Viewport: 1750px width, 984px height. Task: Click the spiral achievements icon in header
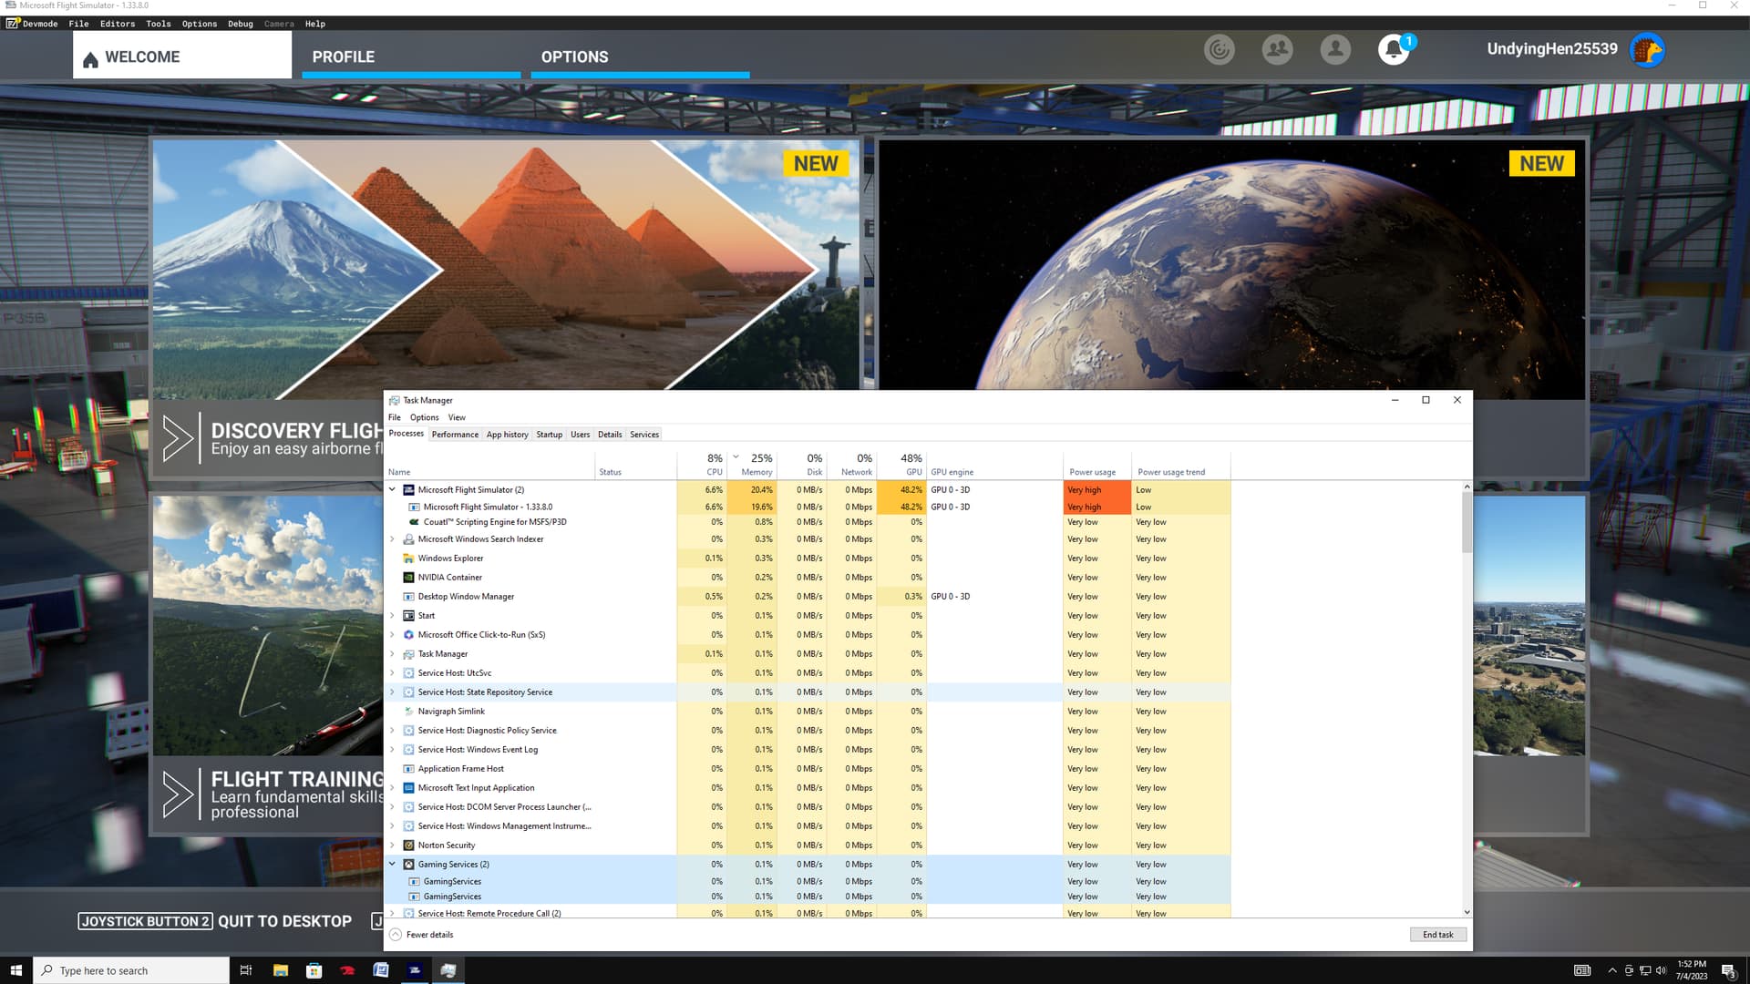1219,49
